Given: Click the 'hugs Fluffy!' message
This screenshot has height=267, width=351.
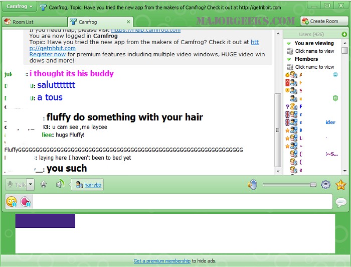Looking at the screenshot, I should [70, 135].
